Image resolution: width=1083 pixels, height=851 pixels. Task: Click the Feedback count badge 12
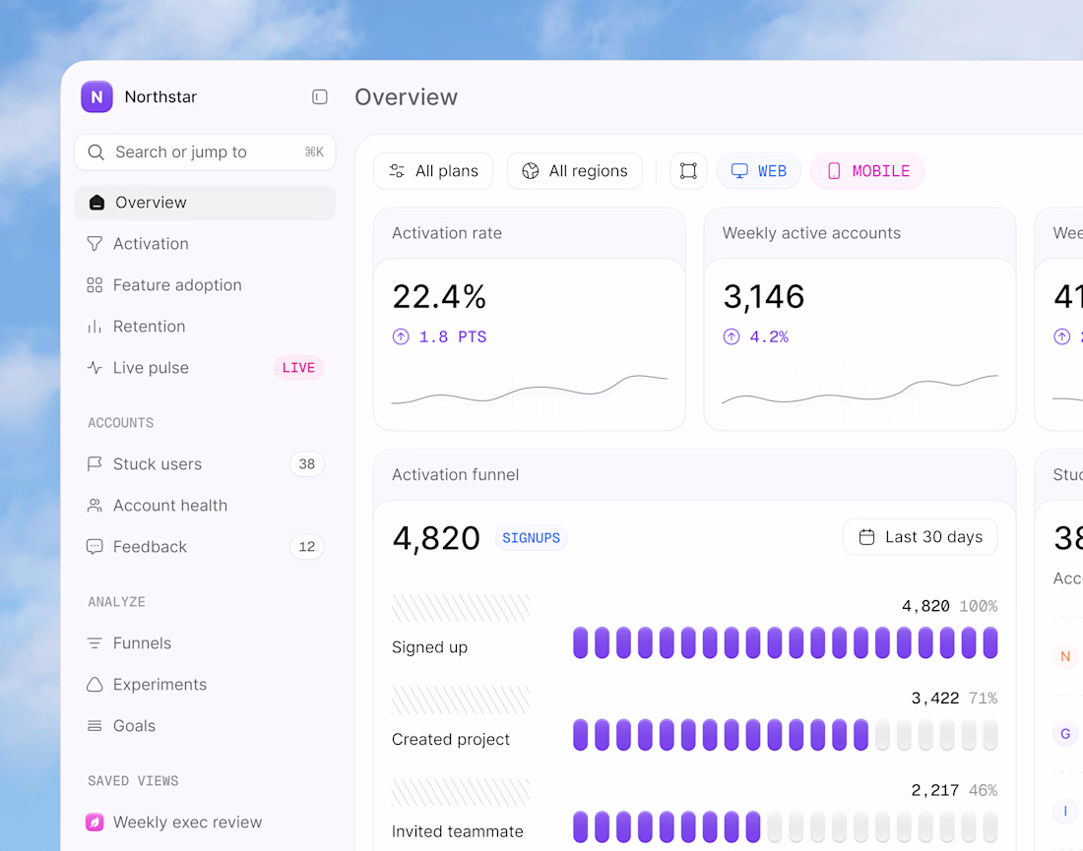pos(306,547)
